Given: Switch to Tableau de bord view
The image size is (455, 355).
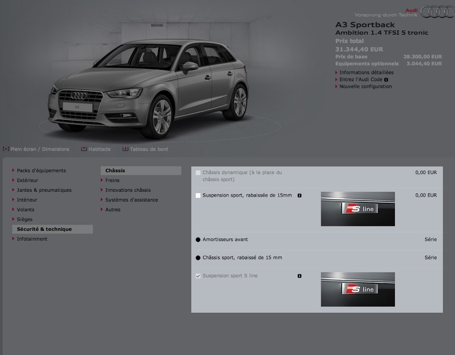Looking at the screenshot, I should pyautogui.click(x=149, y=149).
